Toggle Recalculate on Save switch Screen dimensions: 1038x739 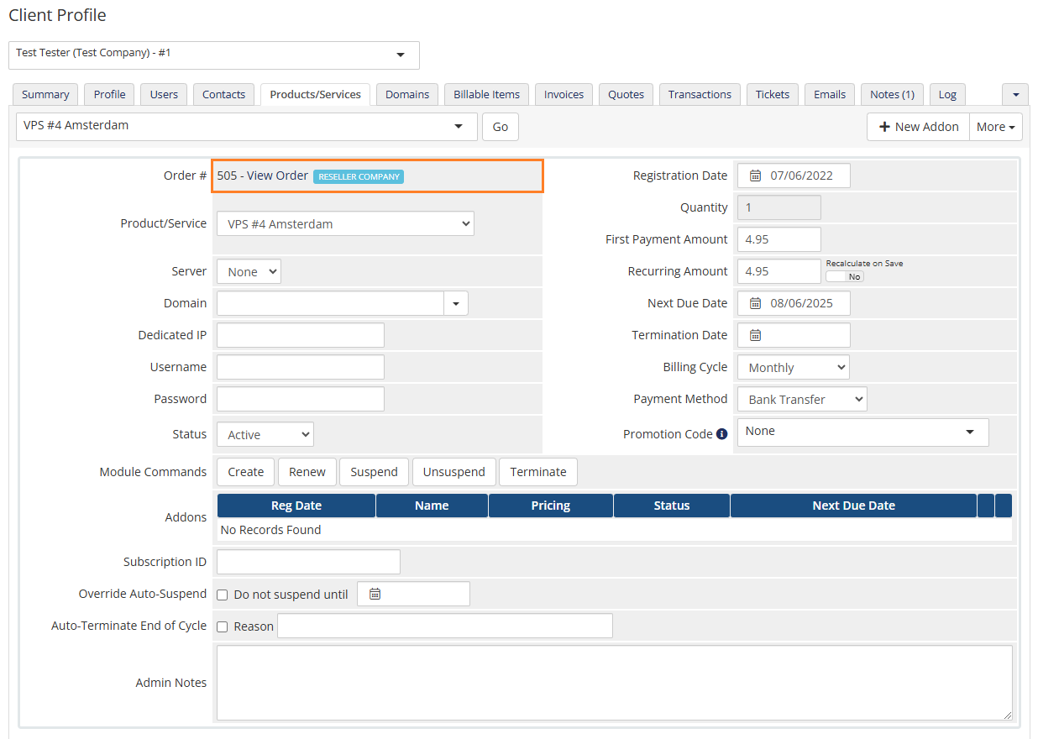point(844,276)
